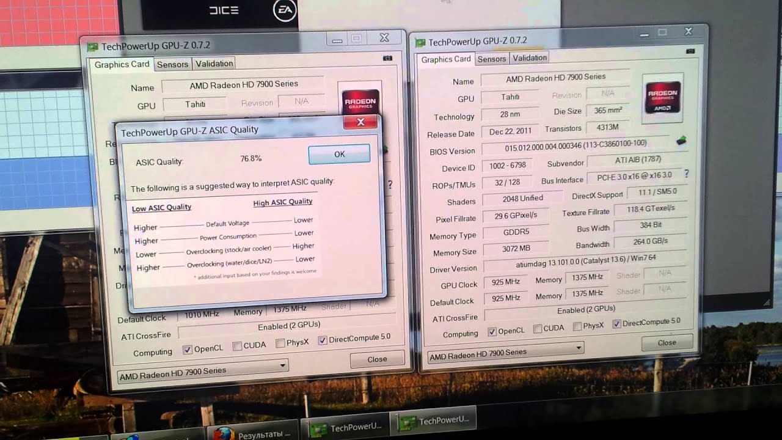Click the '264.0 GB/s' Bandwidth field

(651, 241)
